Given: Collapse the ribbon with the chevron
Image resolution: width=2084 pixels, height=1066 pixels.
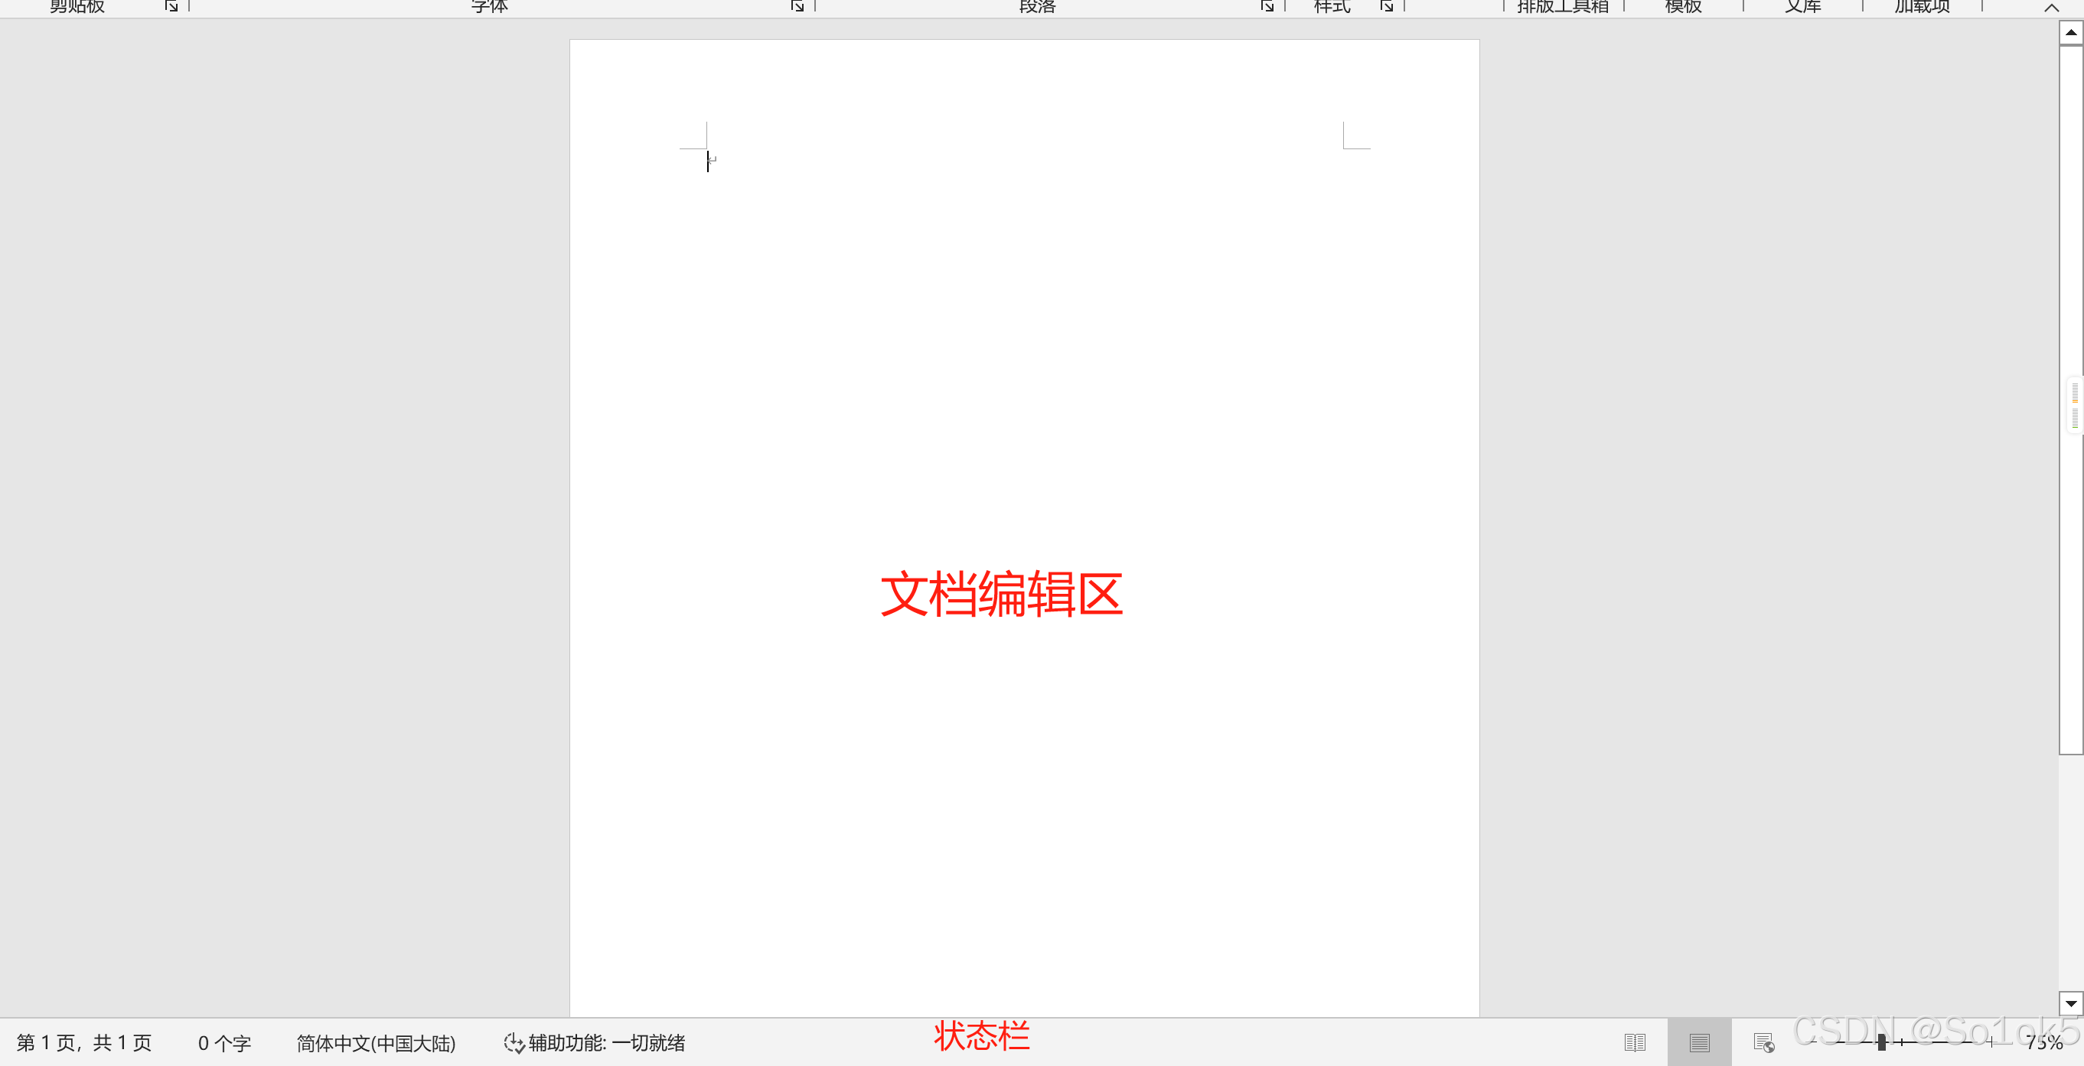Looking at the screenshot, I should (2052, 8).
